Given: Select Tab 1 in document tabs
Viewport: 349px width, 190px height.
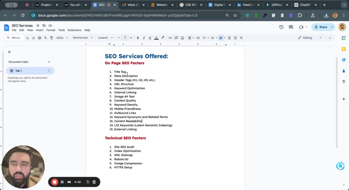Looking at the screenshot, I should click(30, 71).
